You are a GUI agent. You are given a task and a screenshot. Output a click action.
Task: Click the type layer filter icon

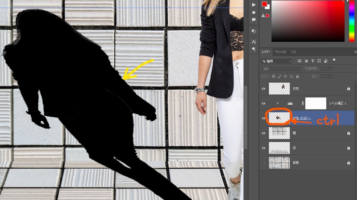313,61
